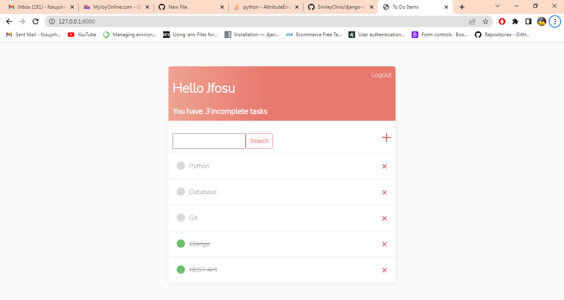564x300 pixels.
Task: Remove the REST API task using its X
Action: [x=384, y=270]
